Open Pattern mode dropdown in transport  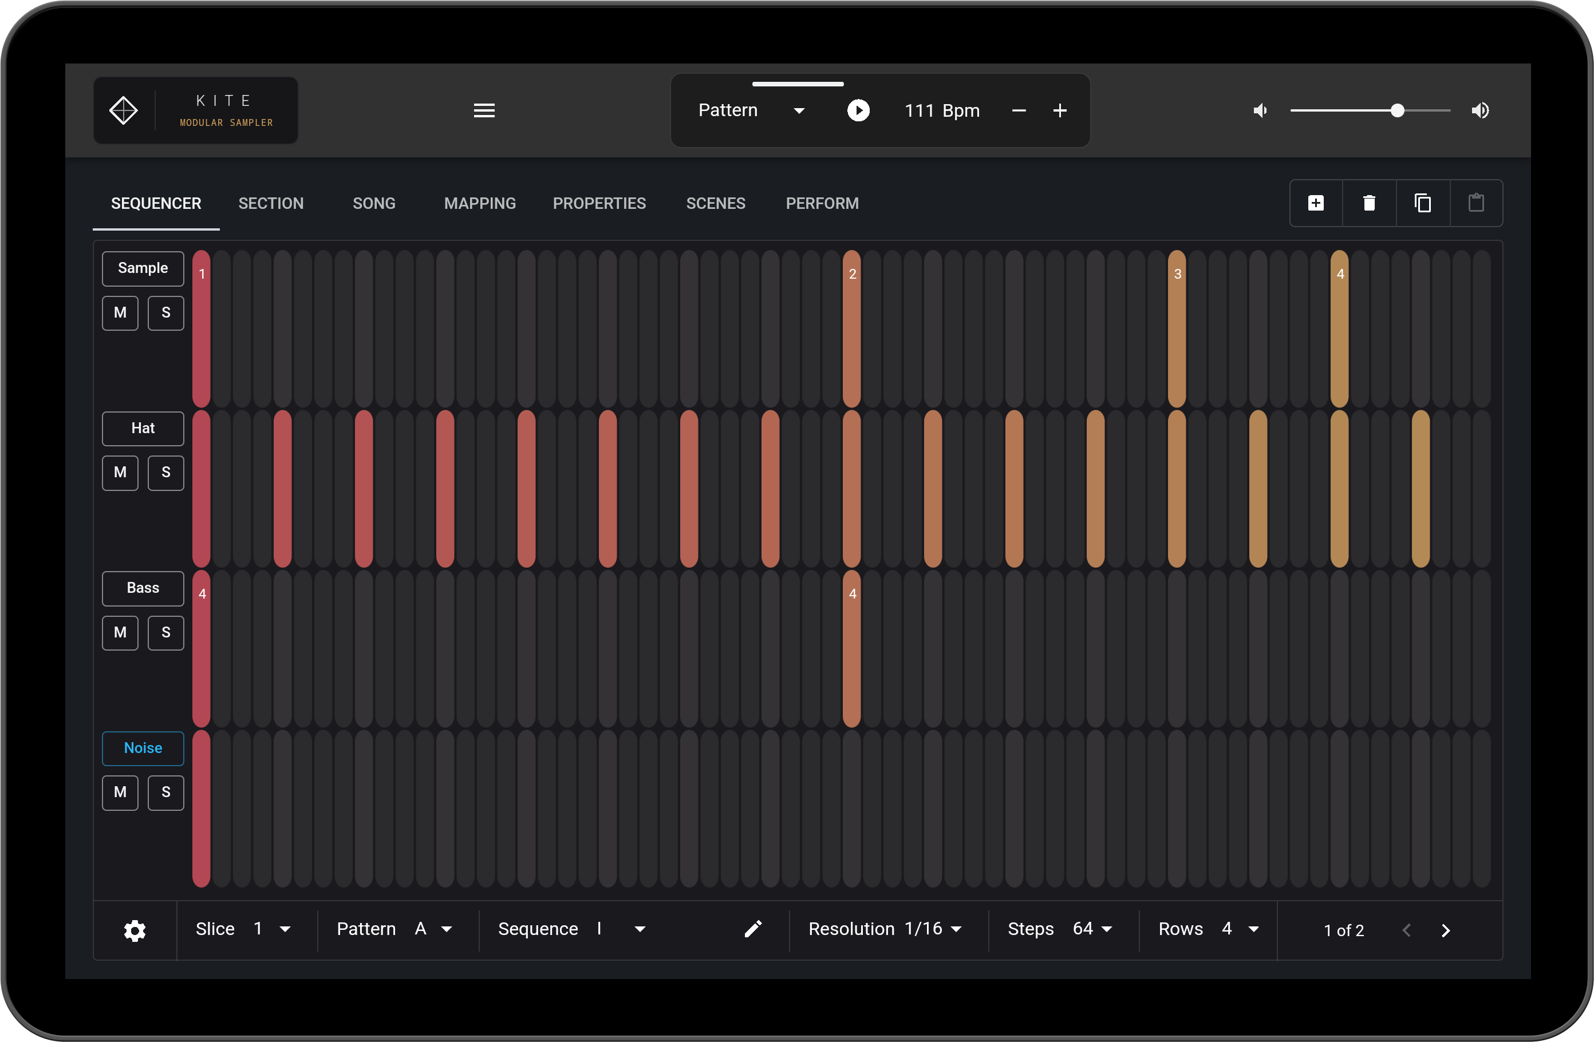tap(751, 110)
